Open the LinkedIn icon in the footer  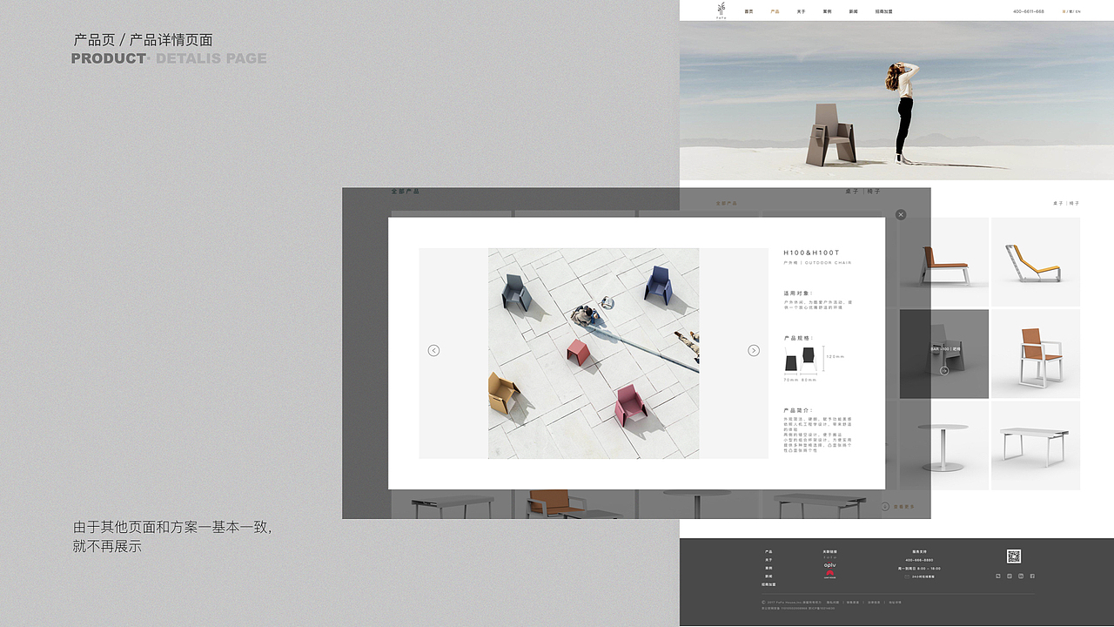tap(1021, 576)
